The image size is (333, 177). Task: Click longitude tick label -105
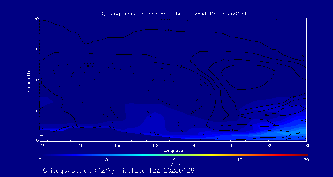tap(116, 146)
